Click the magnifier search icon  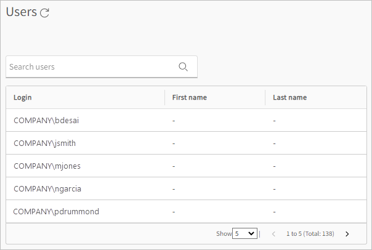click(183, 67)
